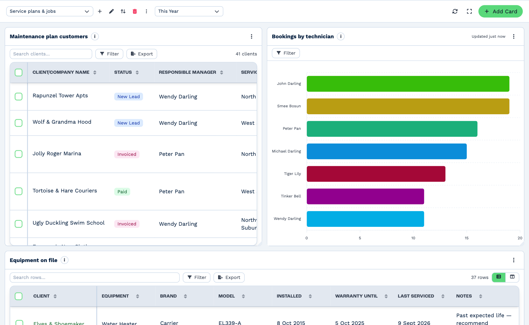Show info for Maintenance plan customers
This screenshot has width=529, height=325.
tap(95, 36)
